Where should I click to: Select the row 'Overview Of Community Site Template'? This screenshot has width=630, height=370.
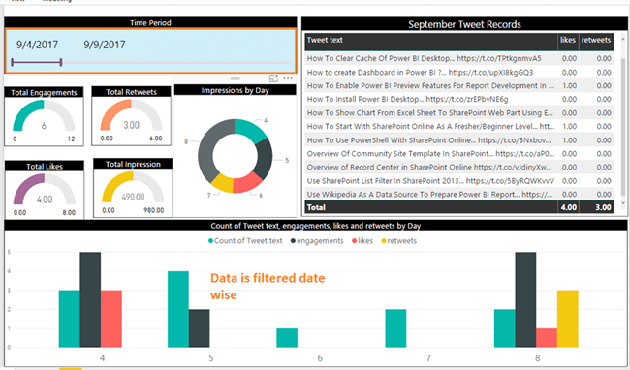point(458,154)
